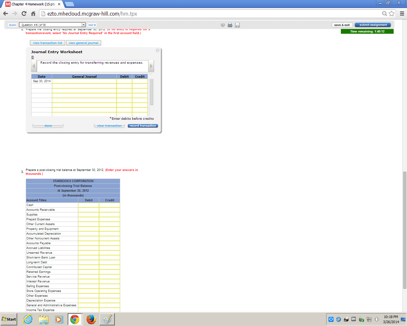
Task: Close the Journal Entry Worksheet panel
Action: click(157, 50)
